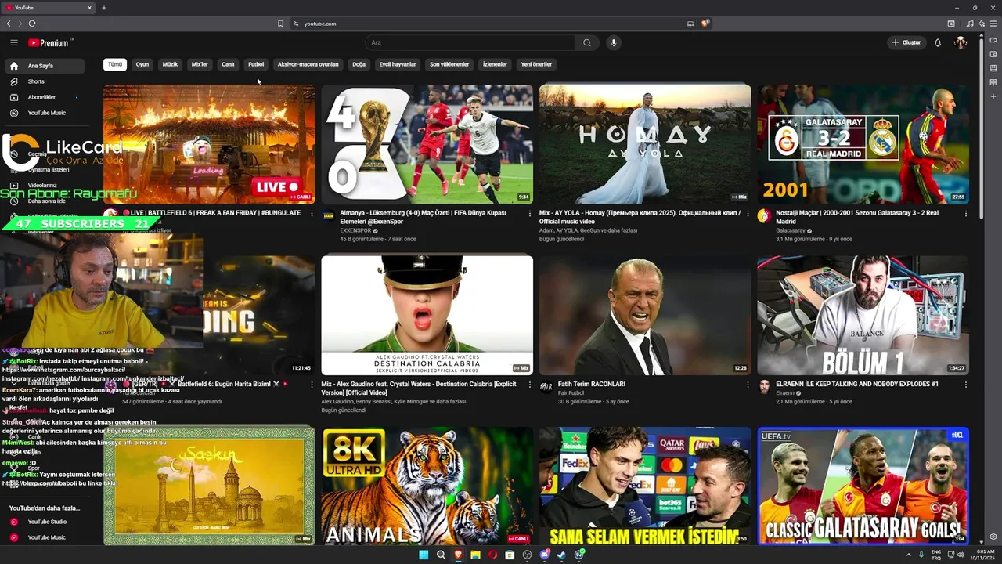Filter the feed by Oyun
Image resolution: width=1002 pixels, height=564 pixels.
point(142,64)
